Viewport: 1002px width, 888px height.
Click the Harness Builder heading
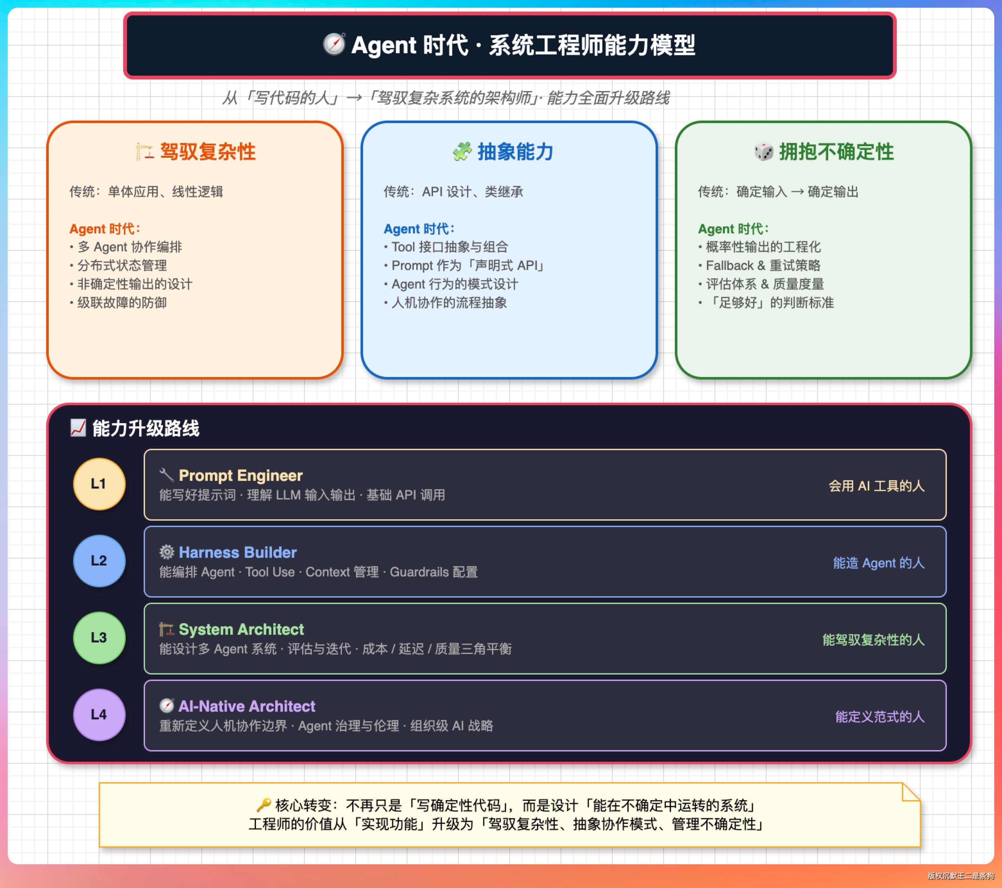(x=238, y=552)
